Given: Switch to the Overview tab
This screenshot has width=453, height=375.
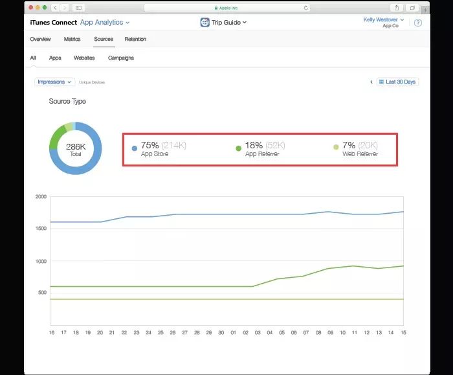Looking at the screenshot, I should pos(40,39).
